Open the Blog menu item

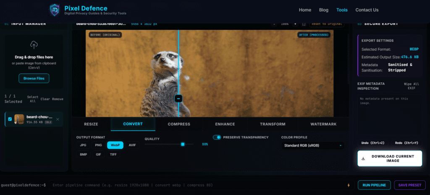coord(324,10)
